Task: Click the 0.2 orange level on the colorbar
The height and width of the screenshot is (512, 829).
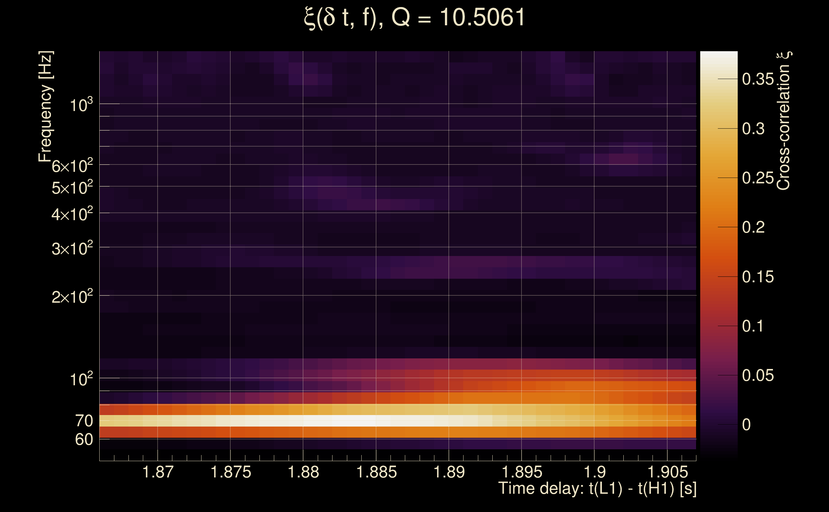Action: 753,227
